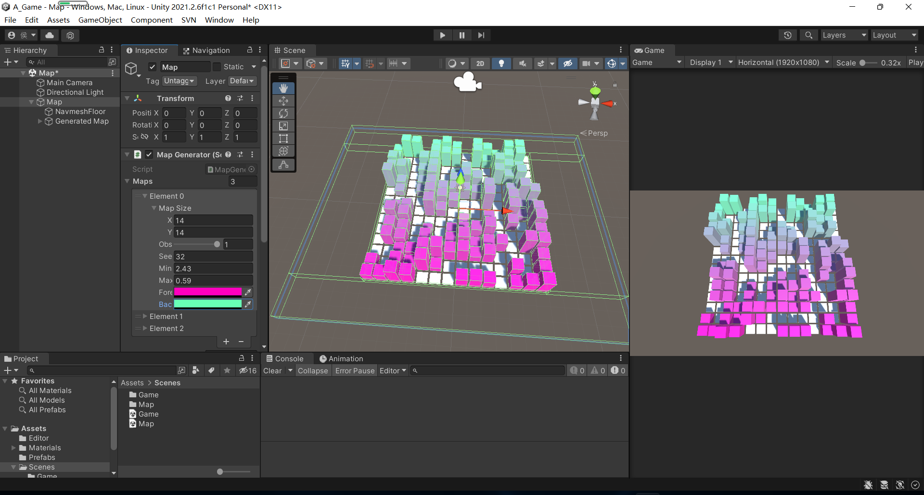
Task: Toggle Map Generator enabled checkbox
Action: [x=149, y=154]
